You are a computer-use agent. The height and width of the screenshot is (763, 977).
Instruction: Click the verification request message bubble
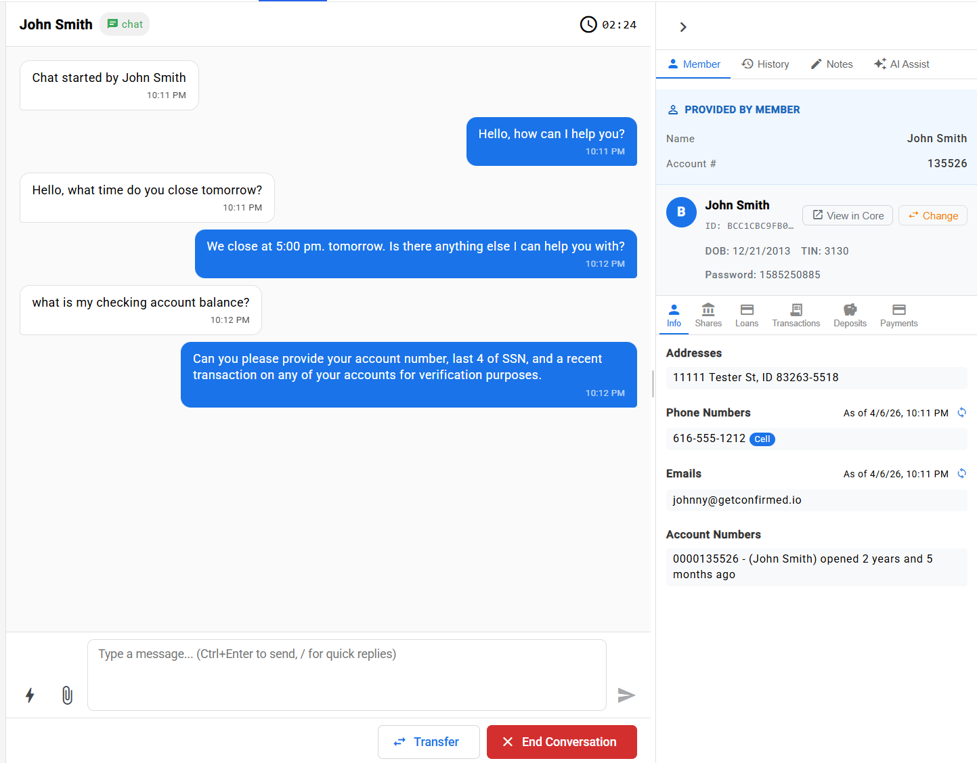point(409,374)
